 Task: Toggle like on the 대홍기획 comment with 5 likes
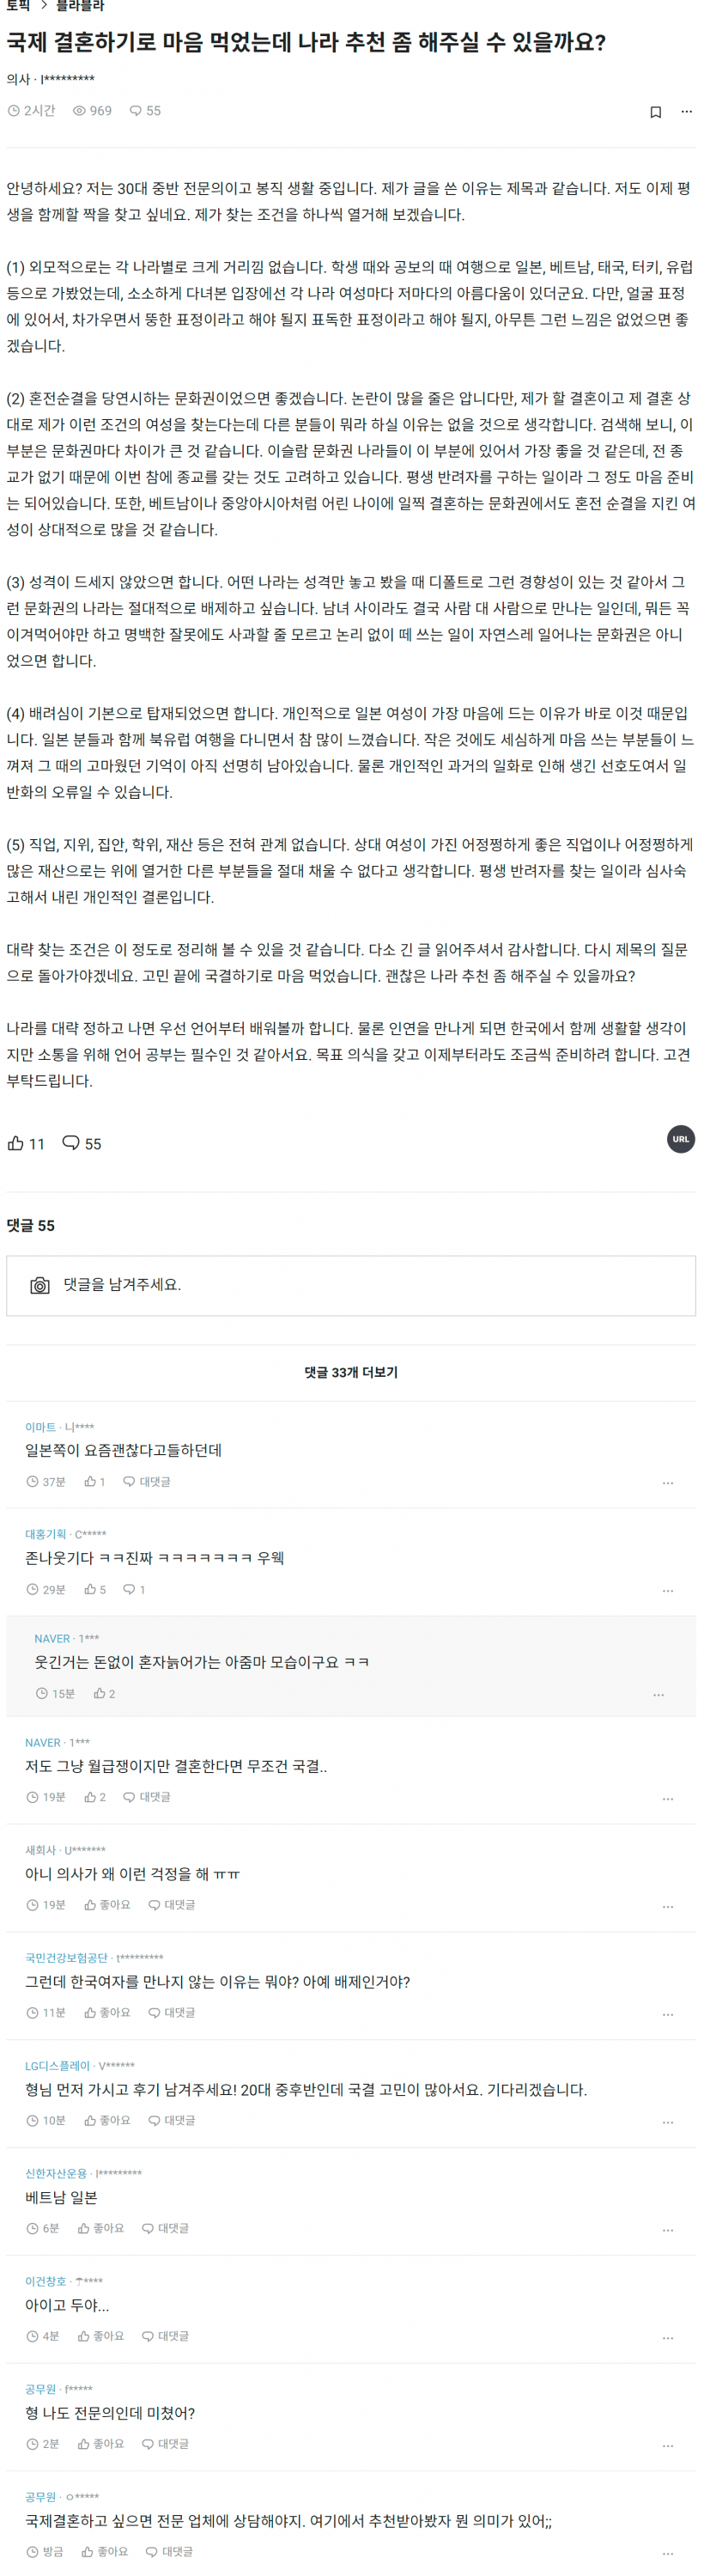pyautogui.click(x=95, y=1589)
